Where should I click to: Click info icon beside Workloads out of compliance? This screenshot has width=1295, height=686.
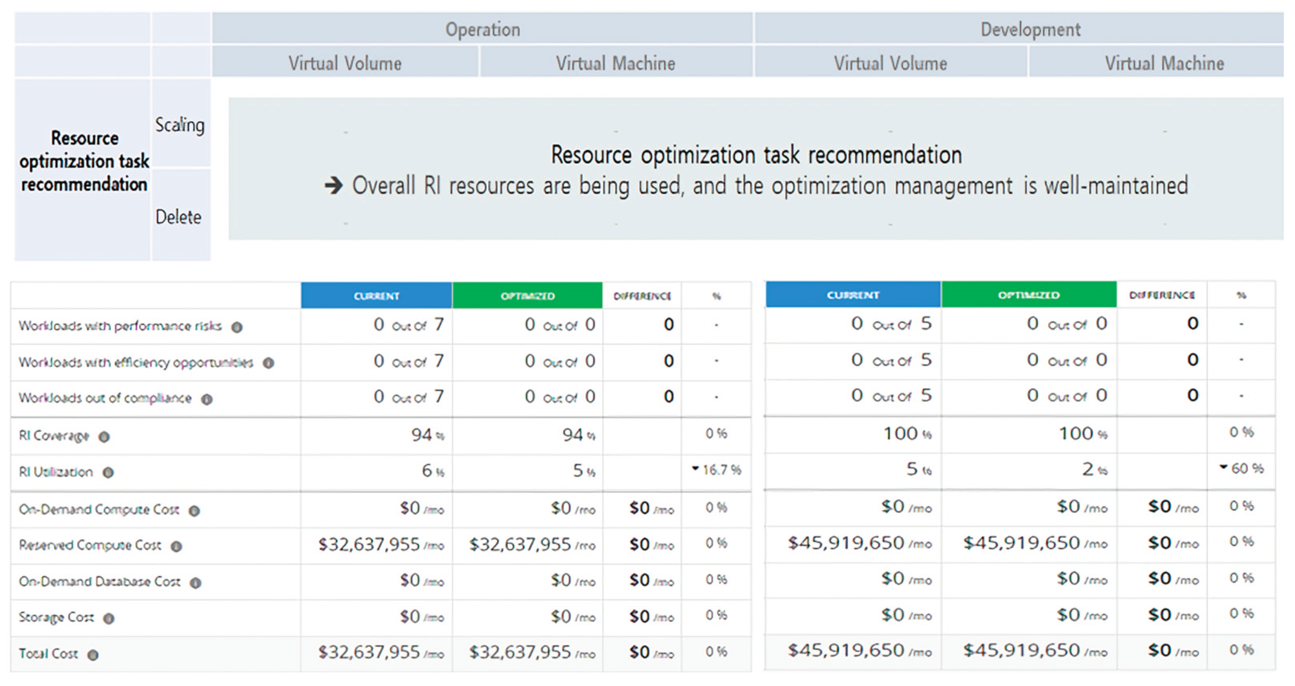point(207,399)
